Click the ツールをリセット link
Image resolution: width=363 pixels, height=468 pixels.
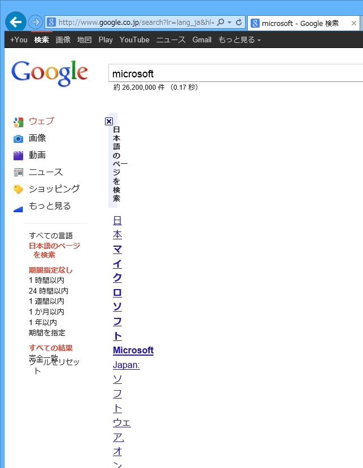coord(54,366)
